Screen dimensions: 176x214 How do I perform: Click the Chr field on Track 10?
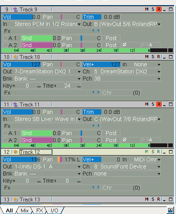(x=121, y=93)
